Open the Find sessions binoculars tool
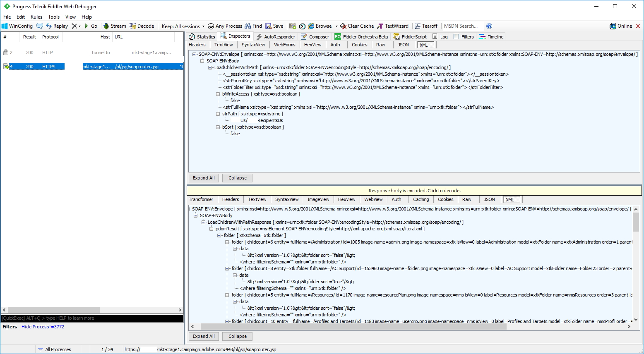Viewport: 644px width, 354px height. pyautogui.click(x=253, y=26)
